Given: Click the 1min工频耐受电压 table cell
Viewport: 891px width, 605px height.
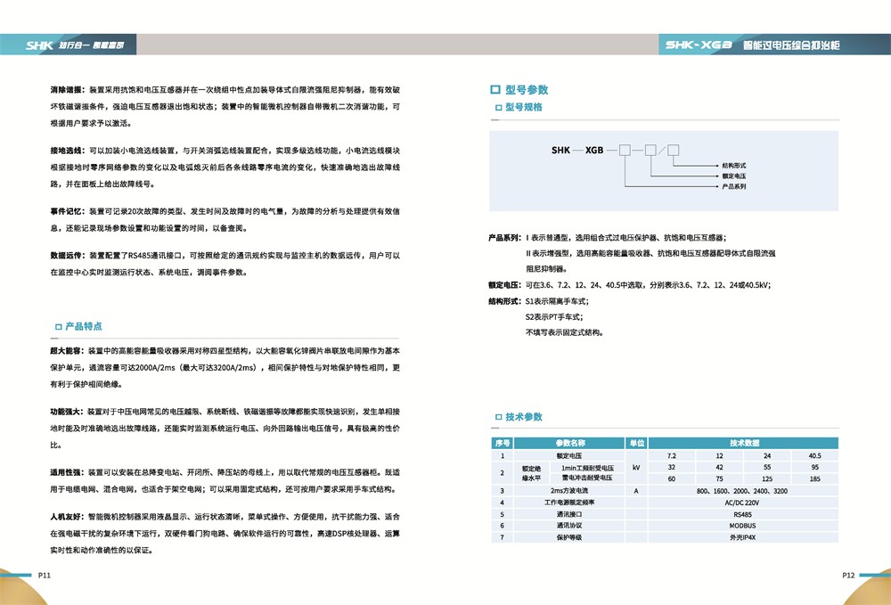Looking at the screenshot, I should point(587,468).
